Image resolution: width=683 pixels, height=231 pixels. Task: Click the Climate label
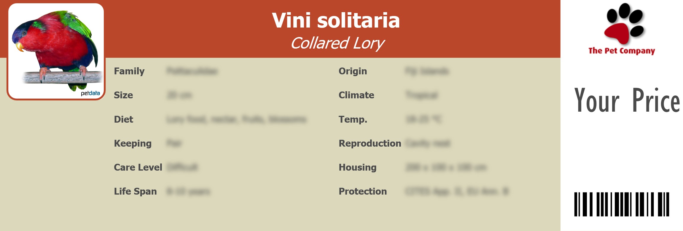click(356, 95)
